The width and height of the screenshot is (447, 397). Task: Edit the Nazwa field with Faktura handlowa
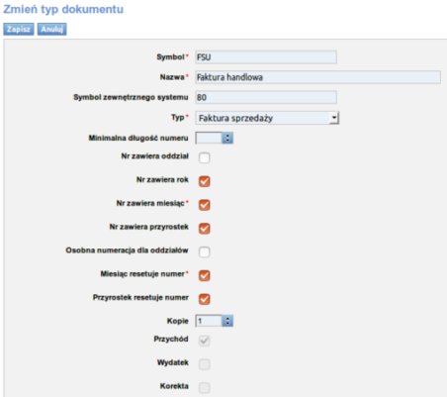click(x=317, y=77)
